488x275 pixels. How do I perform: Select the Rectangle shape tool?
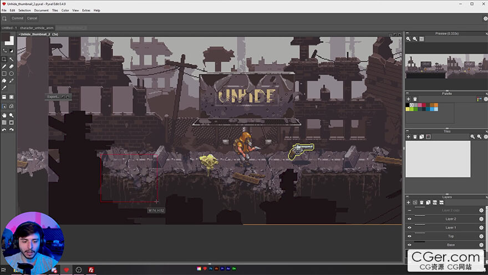tap(4, 73)
